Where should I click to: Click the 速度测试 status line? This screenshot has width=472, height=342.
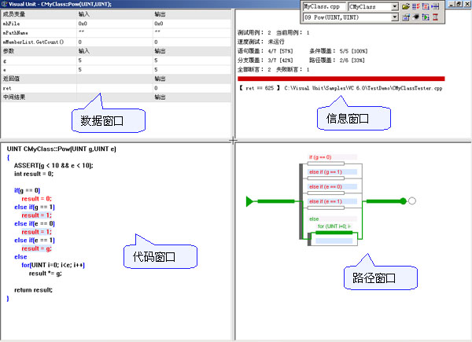click(x=260, y=42)
